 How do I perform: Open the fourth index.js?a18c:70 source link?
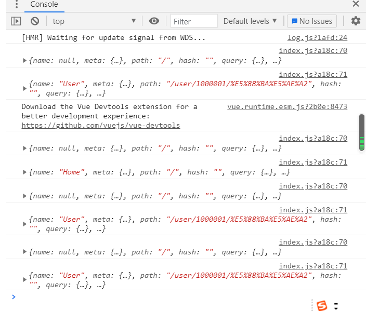coord(313,242)
